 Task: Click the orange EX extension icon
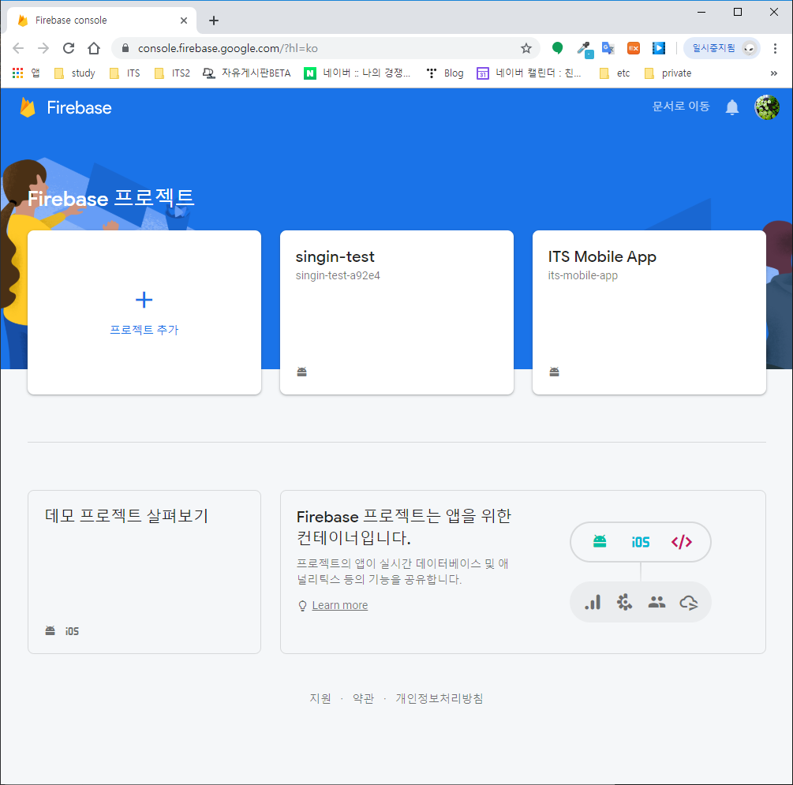633,48
